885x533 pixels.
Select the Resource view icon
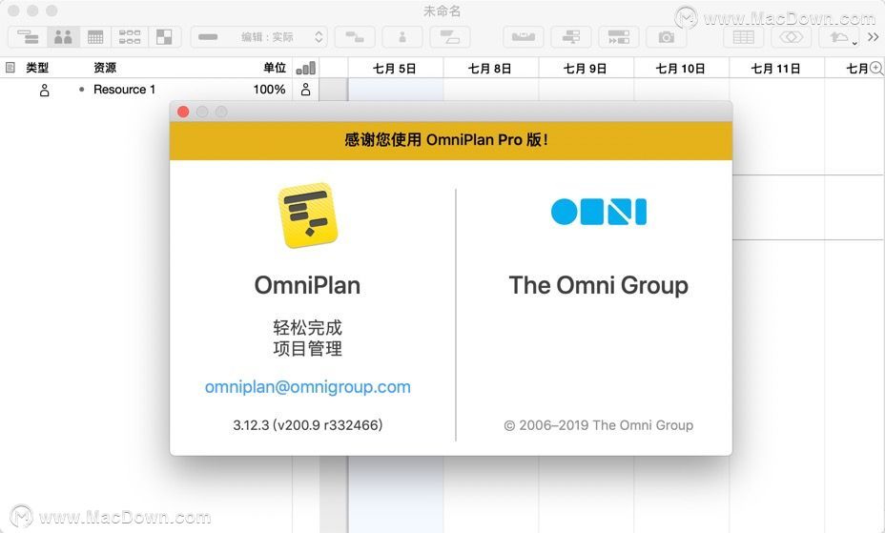coord(63,37)
